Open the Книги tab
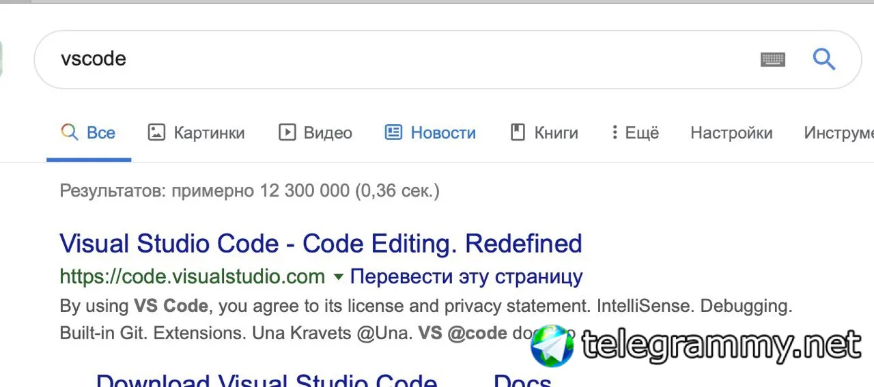Viewport: 874px width, 387px height. pyautogui.click(x=544, y=132)
